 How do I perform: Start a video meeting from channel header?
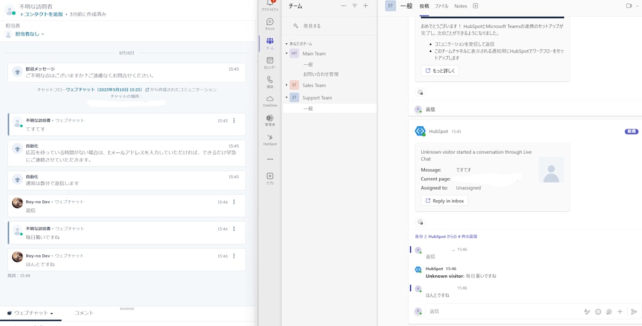[x=629, y=6]
